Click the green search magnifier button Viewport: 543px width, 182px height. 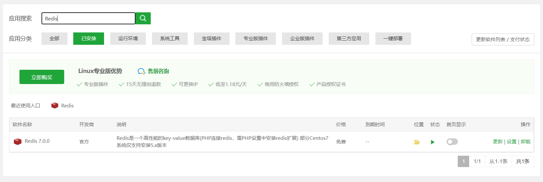point(143,18)
